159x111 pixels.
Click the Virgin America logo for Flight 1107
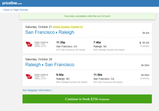29,77
